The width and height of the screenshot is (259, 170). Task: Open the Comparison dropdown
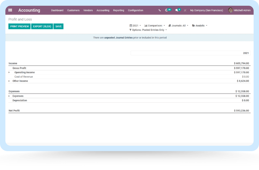(x=155, y=26)
